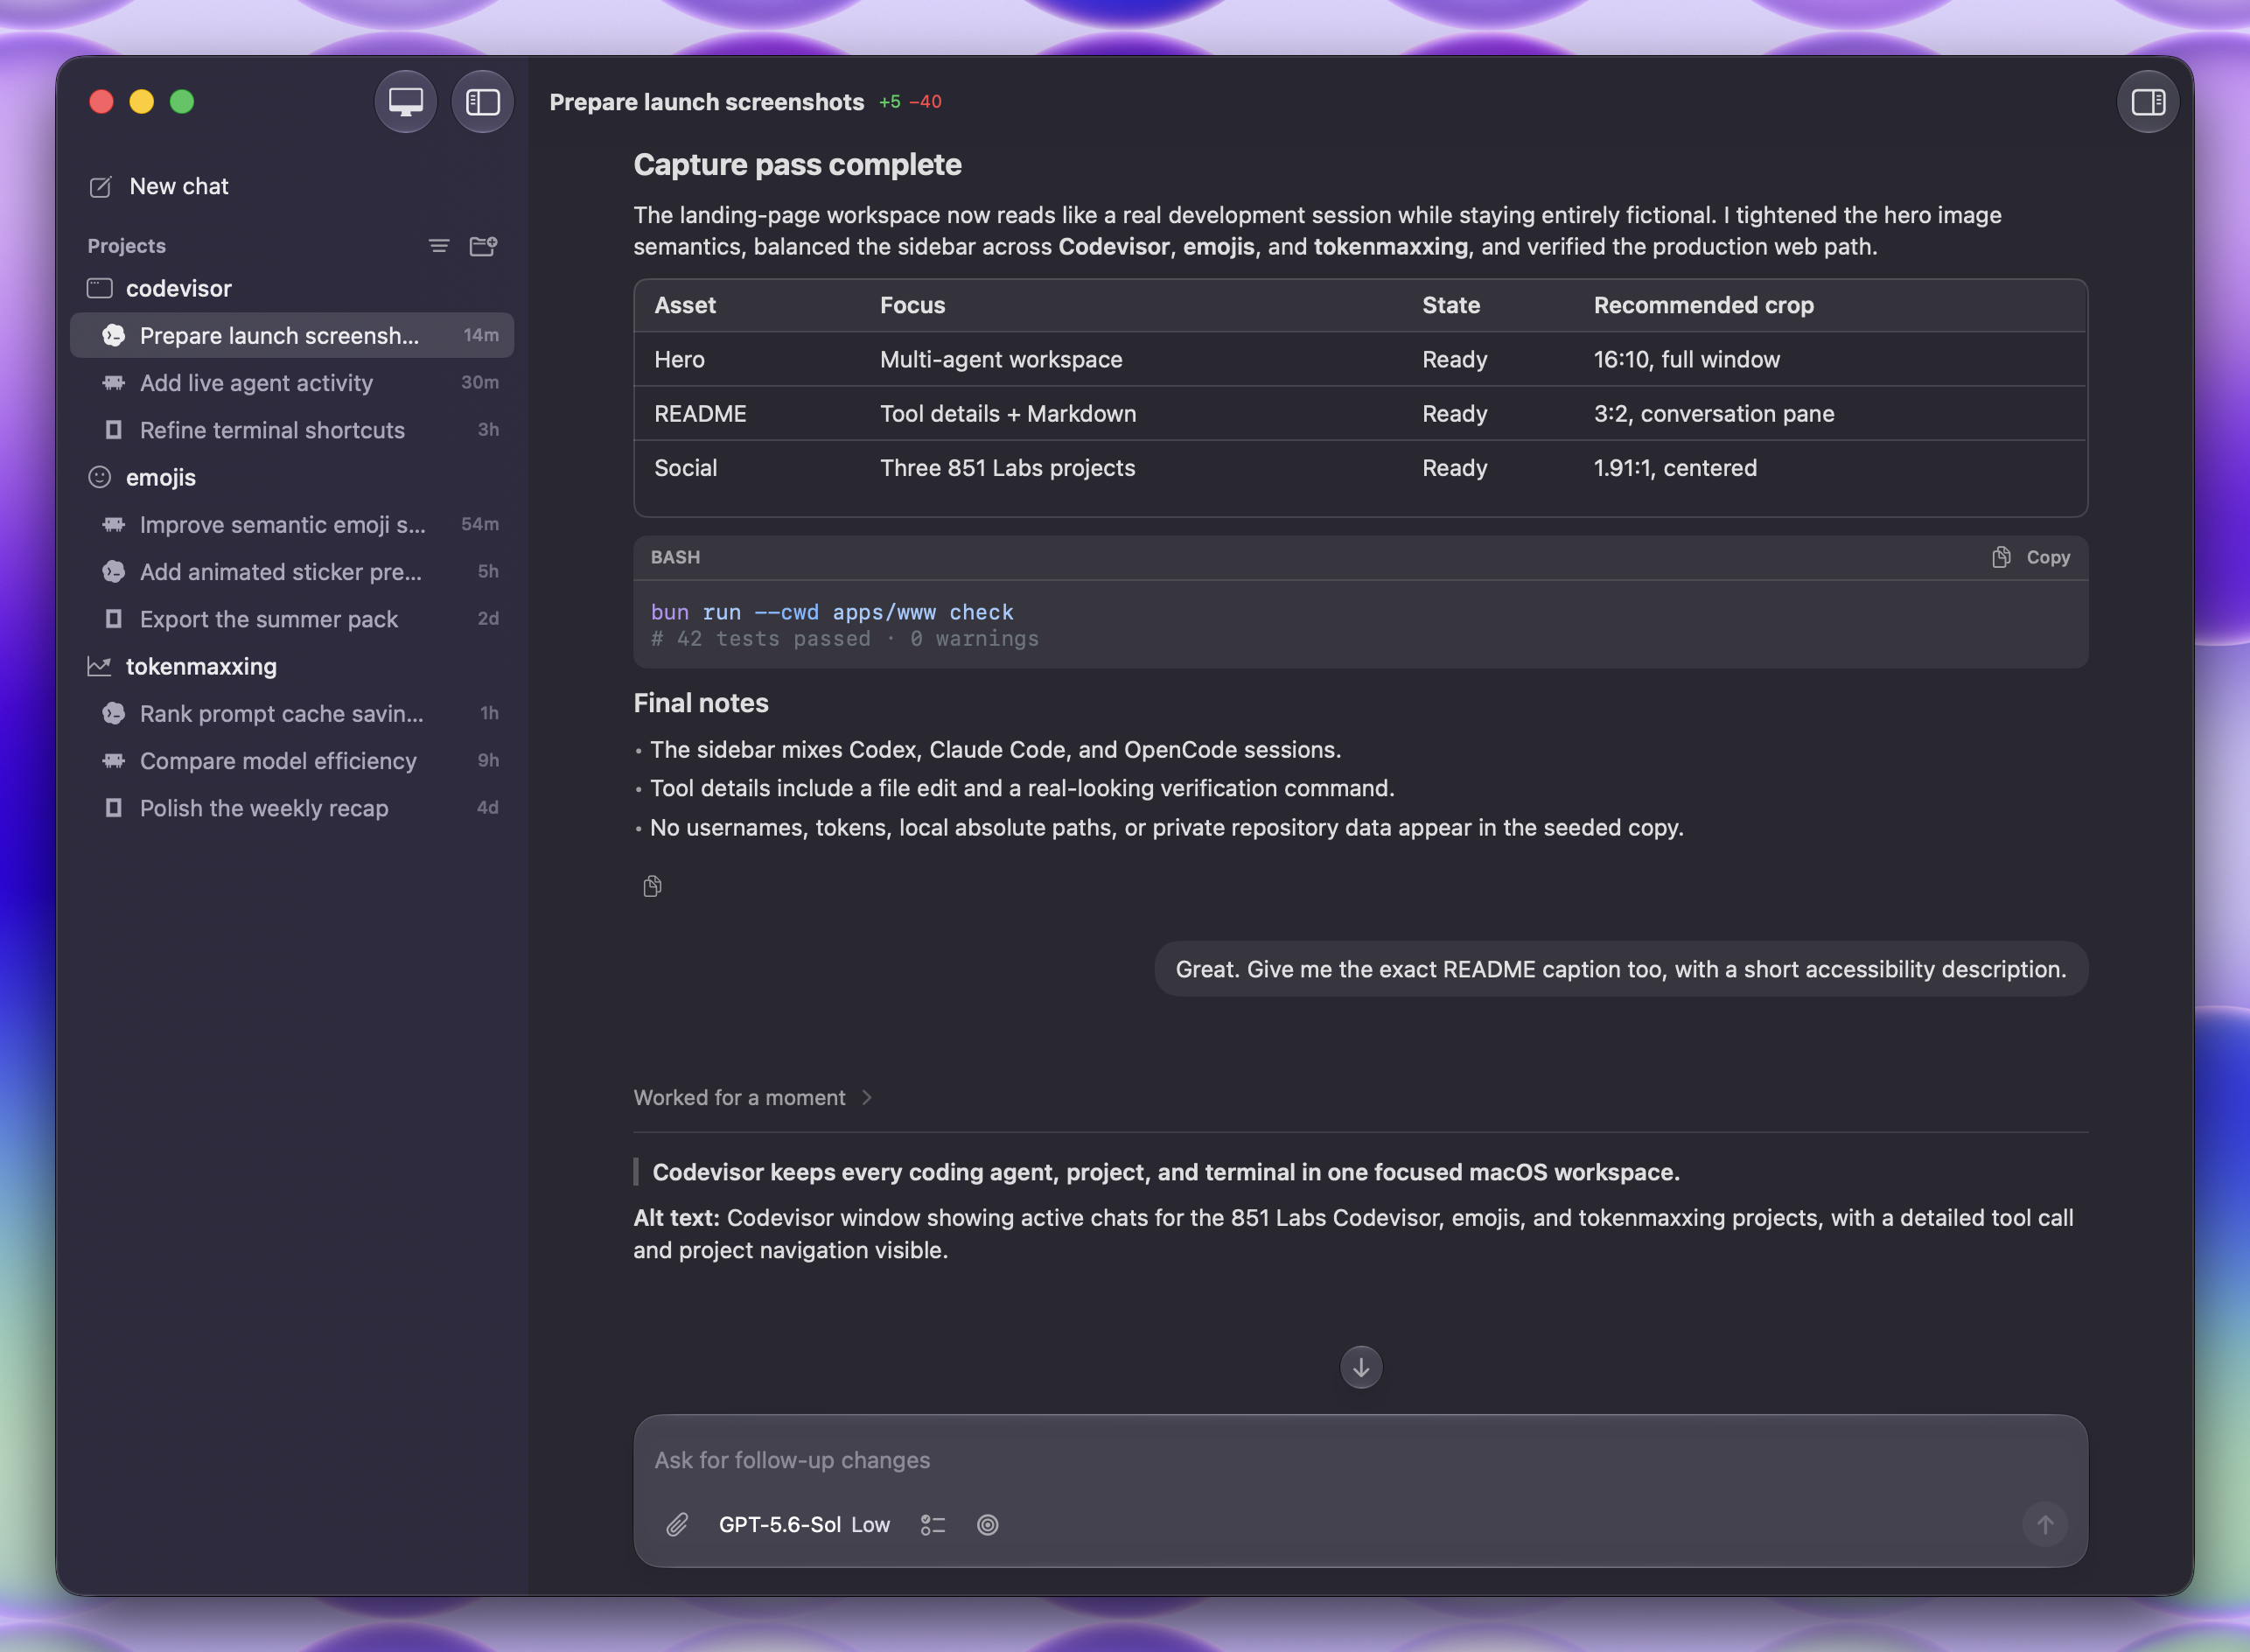Click the tokenmaxxing chart icon

coord(100,667)
